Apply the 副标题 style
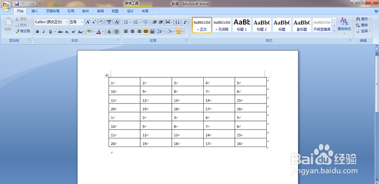 302,25
